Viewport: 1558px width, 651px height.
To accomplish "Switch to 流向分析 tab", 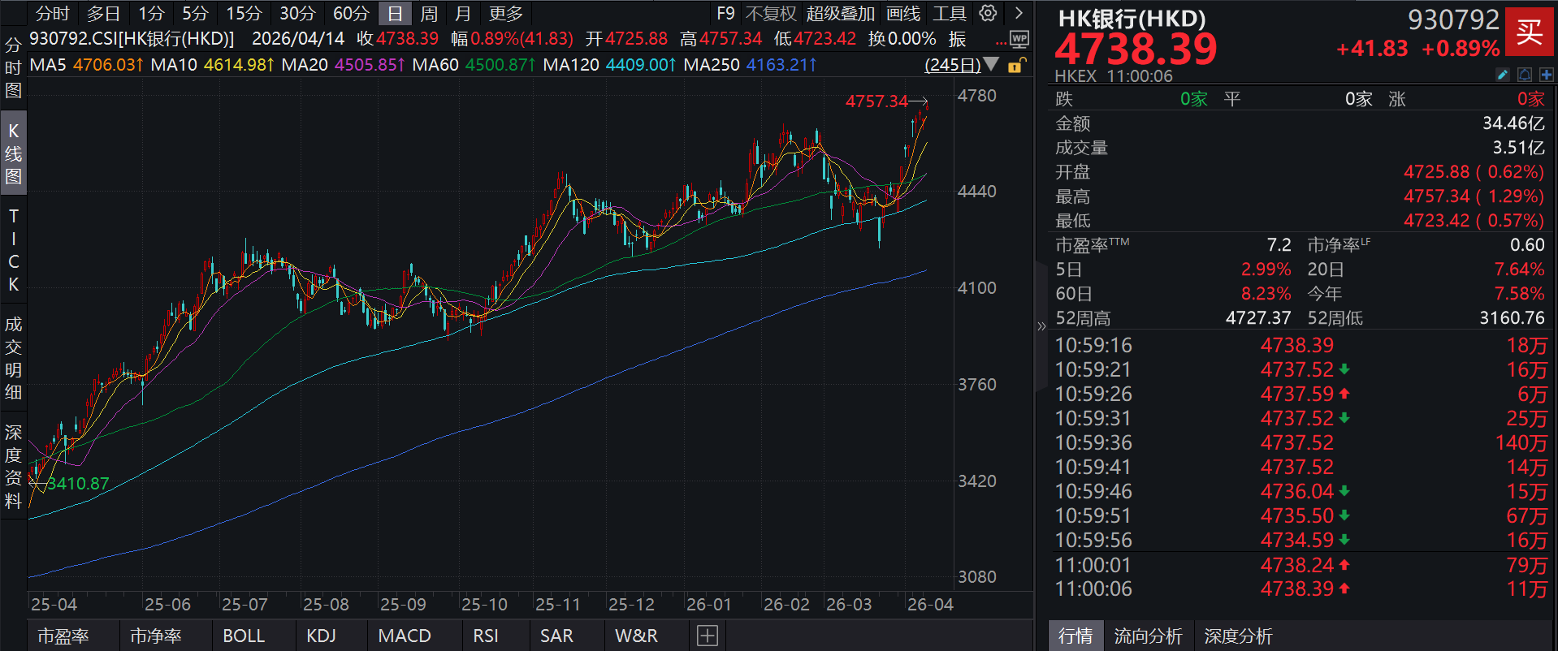I will tap(1148, 636).
